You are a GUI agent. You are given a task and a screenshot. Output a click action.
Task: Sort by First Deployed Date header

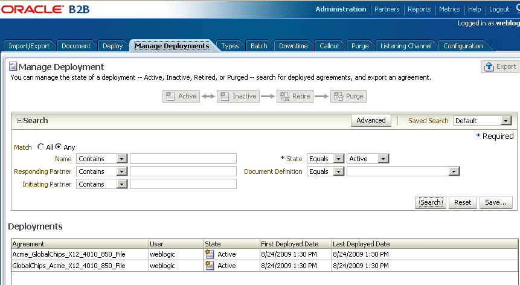tap(296, 244)
